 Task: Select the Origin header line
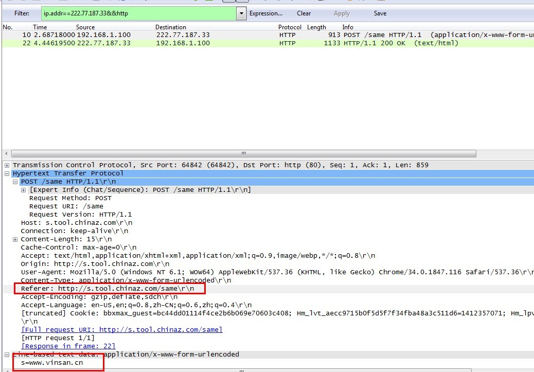95,264
